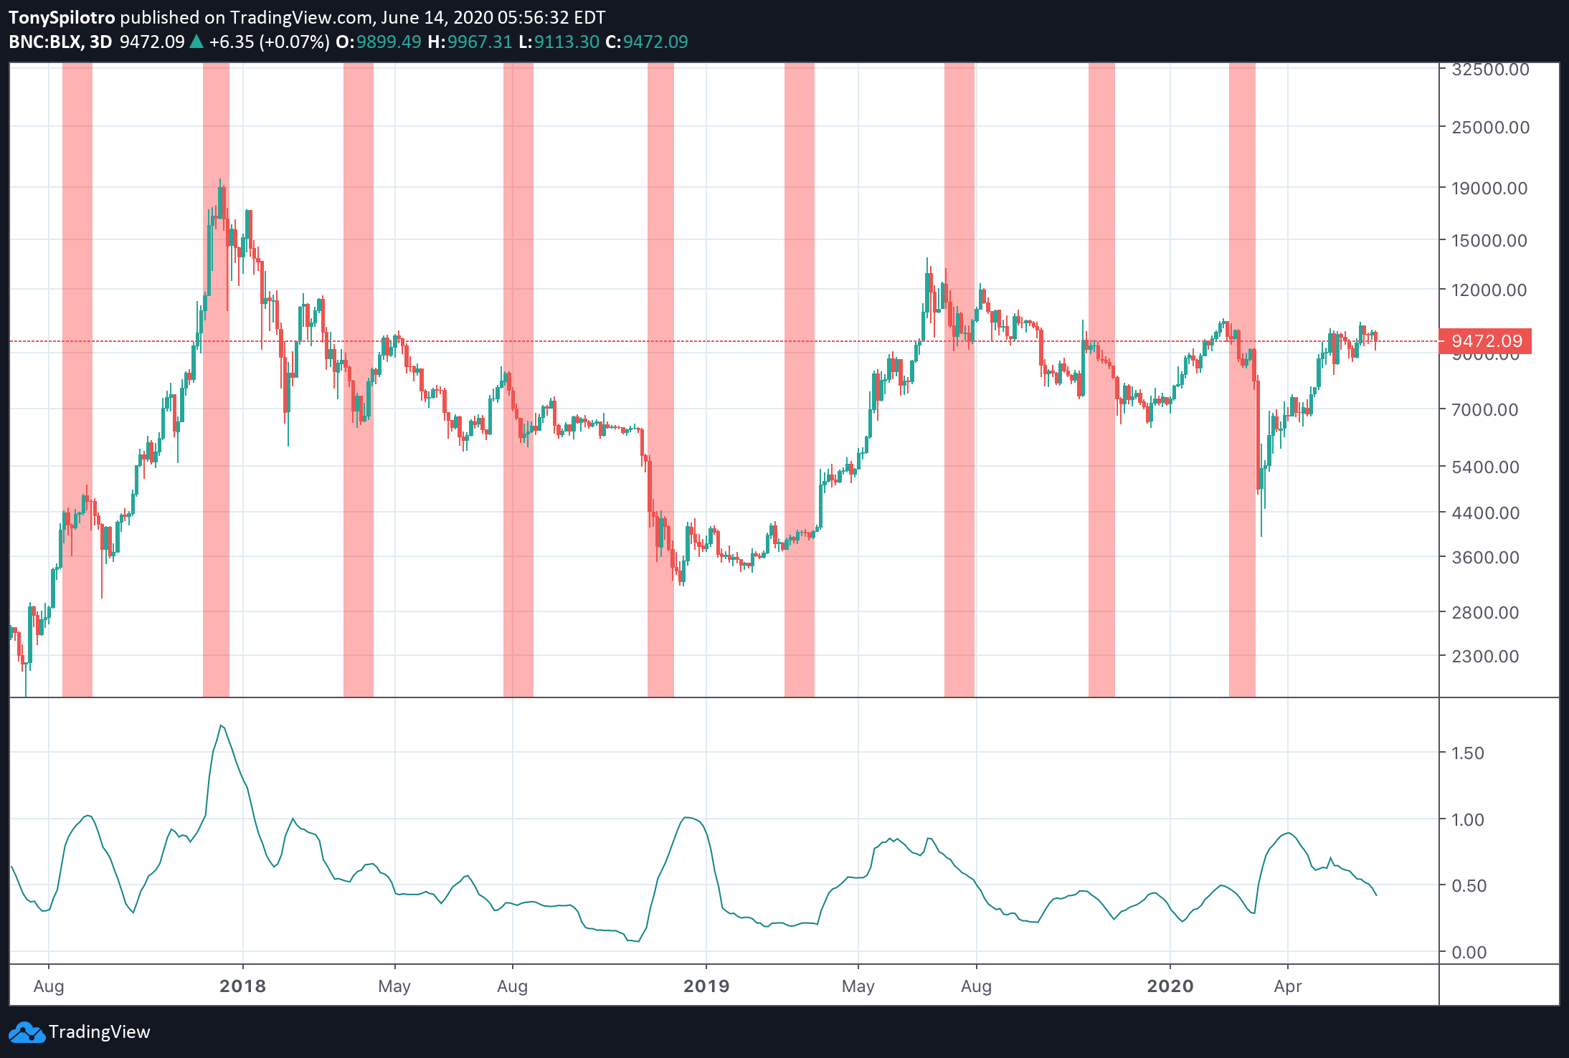The height and width of the screenshot is (1058, 1569).
Task: Open the BNC:BLX symbol selector
Action: pos(46,42)
